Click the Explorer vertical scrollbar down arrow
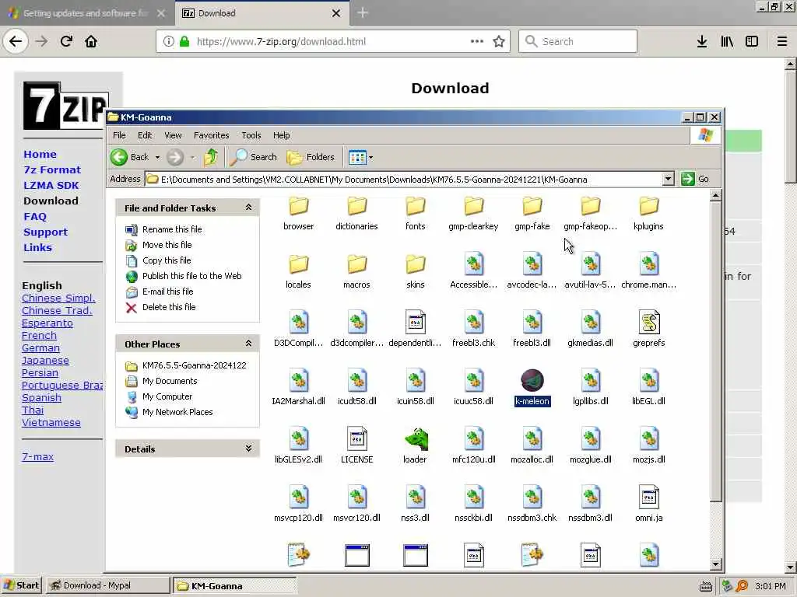Screen dimensions: 797x597 pyautogui.click(x=716, y=564)
